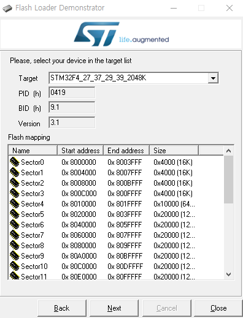Select the Sector6 row name
Screen dimensions: 243x318
[x=33, y=225]
